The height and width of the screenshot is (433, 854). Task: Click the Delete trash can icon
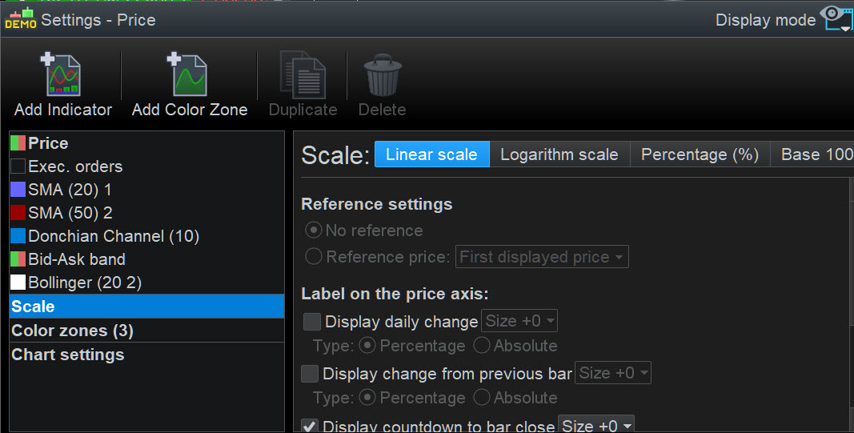[382, 76]
